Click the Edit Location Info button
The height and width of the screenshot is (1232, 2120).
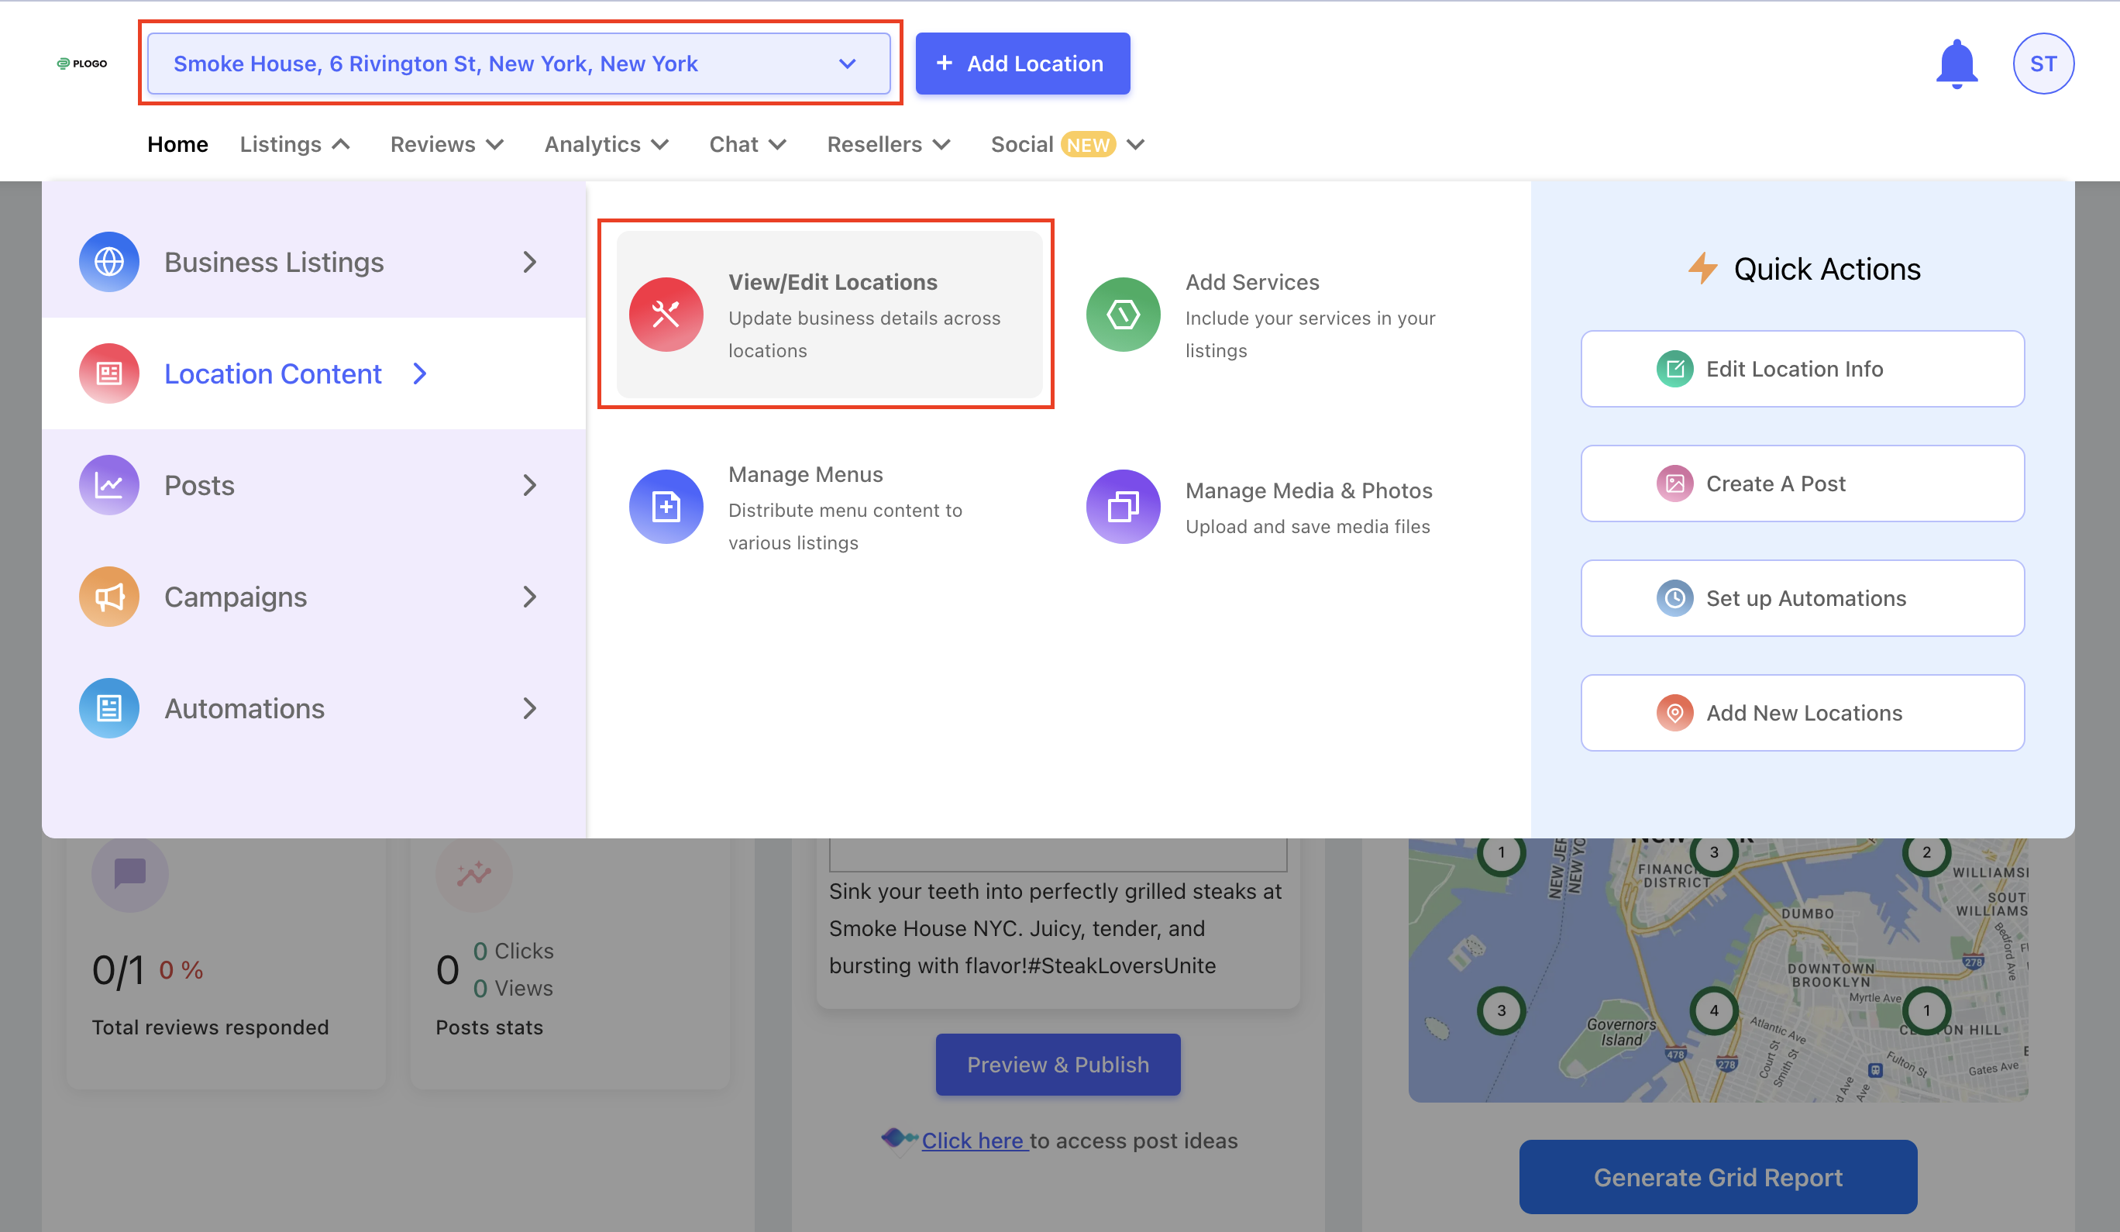1802,369
